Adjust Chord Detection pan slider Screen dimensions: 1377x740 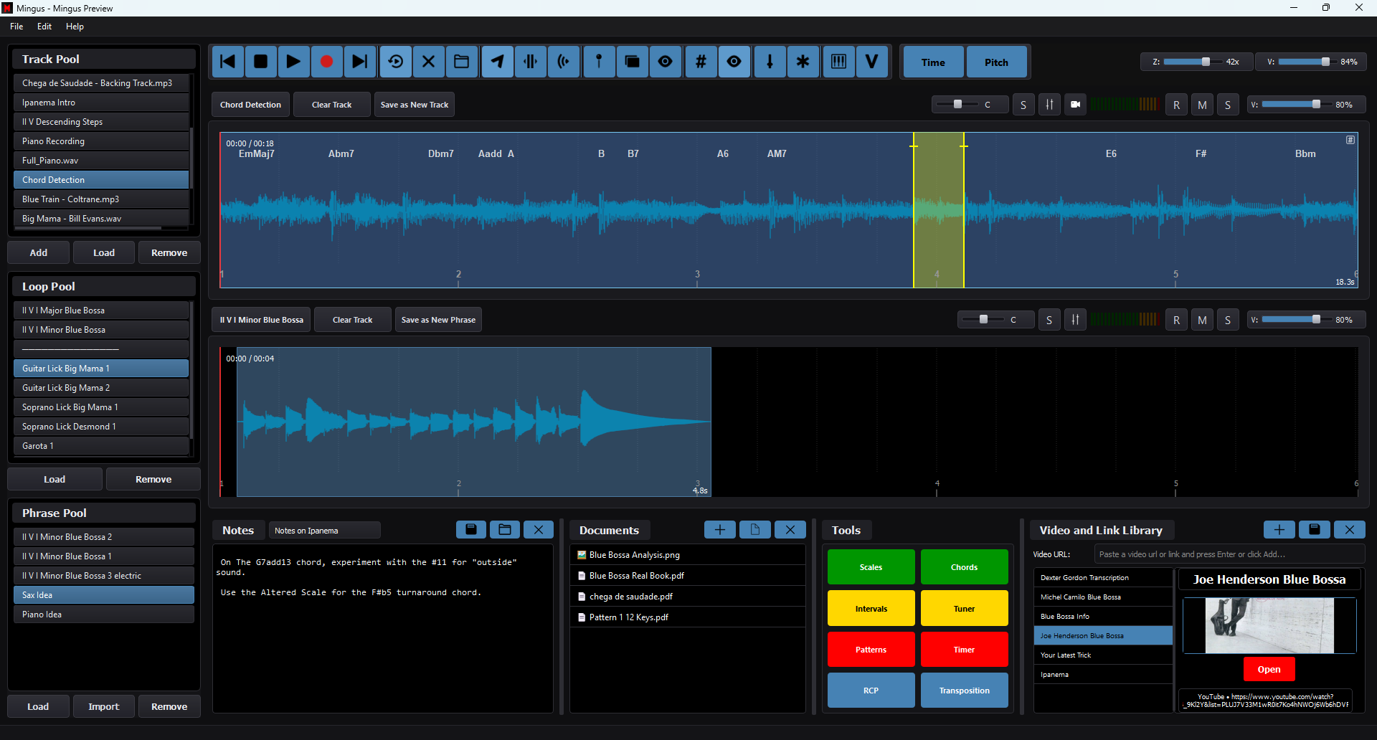pos(957,105)
